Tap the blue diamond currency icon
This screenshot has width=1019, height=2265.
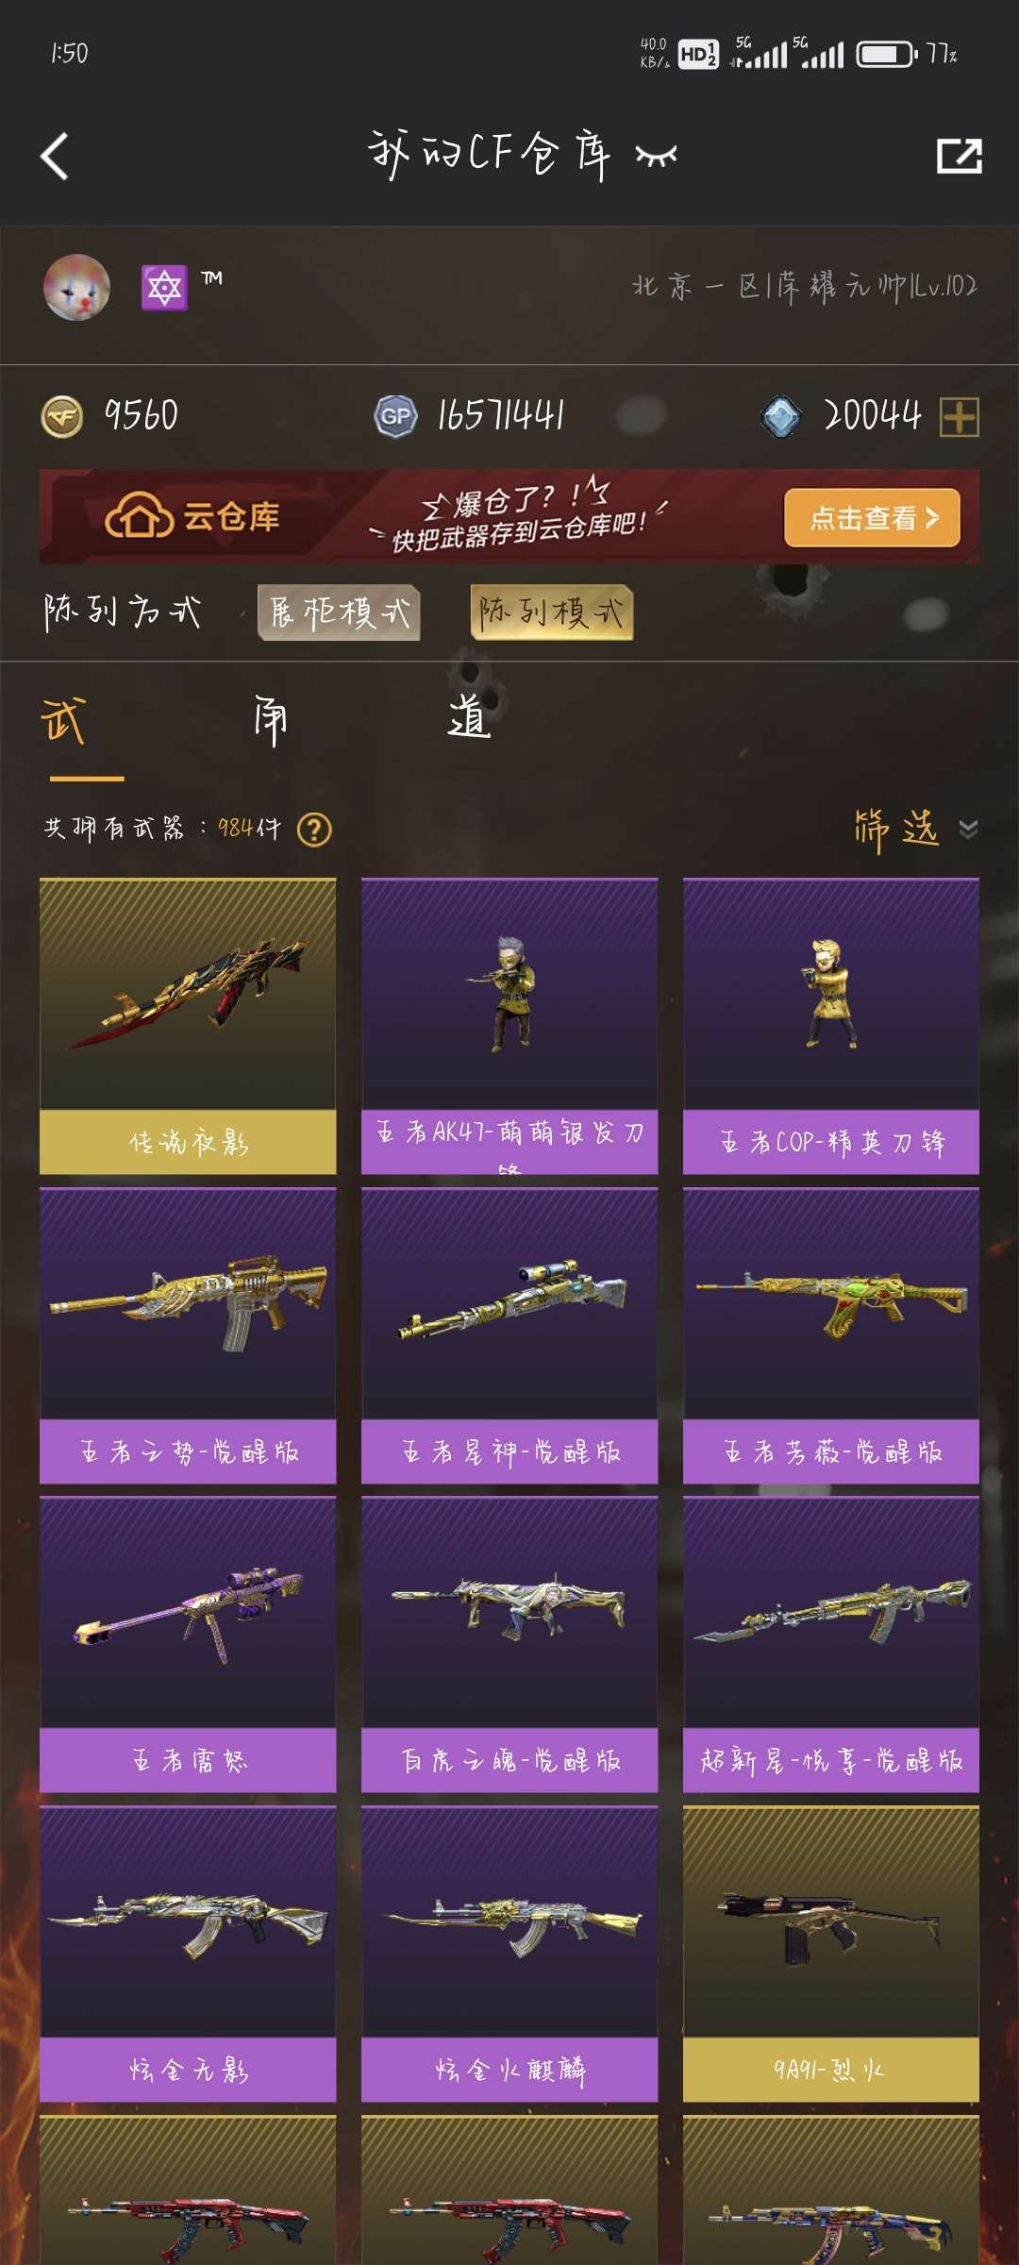(781, 416)
